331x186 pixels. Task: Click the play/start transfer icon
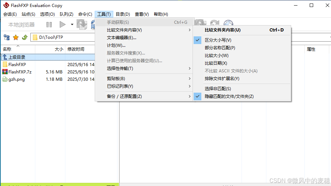(x=62, y=24)
